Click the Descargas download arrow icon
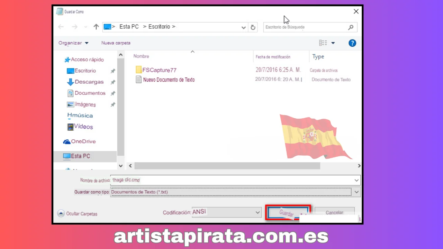The width and height of the screenshot is (443, 249). [x=70, y=82]
